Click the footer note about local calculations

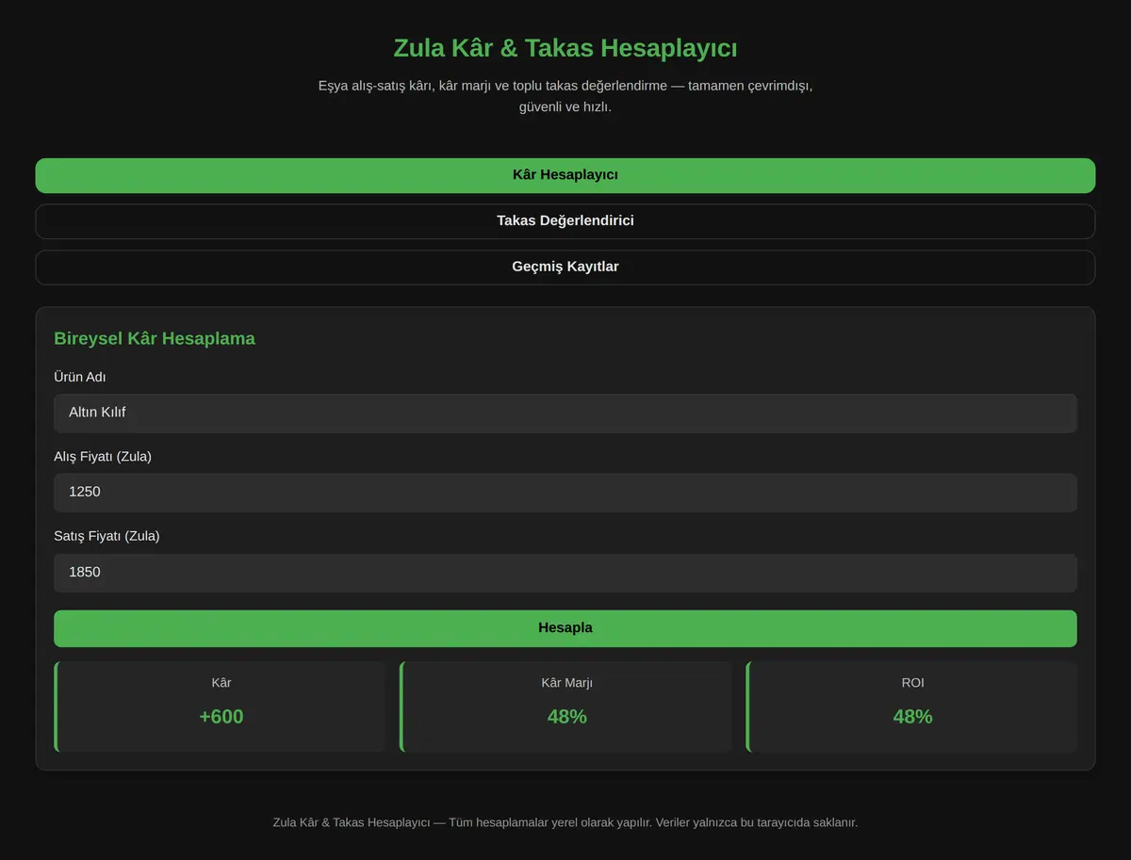[565, 822]
